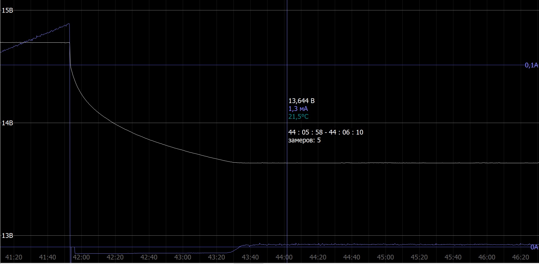Click the замеров: 5 measurement count text
The height and width of the screenshot is (264, 539).
pyautogui.click(x=304, y=140)
